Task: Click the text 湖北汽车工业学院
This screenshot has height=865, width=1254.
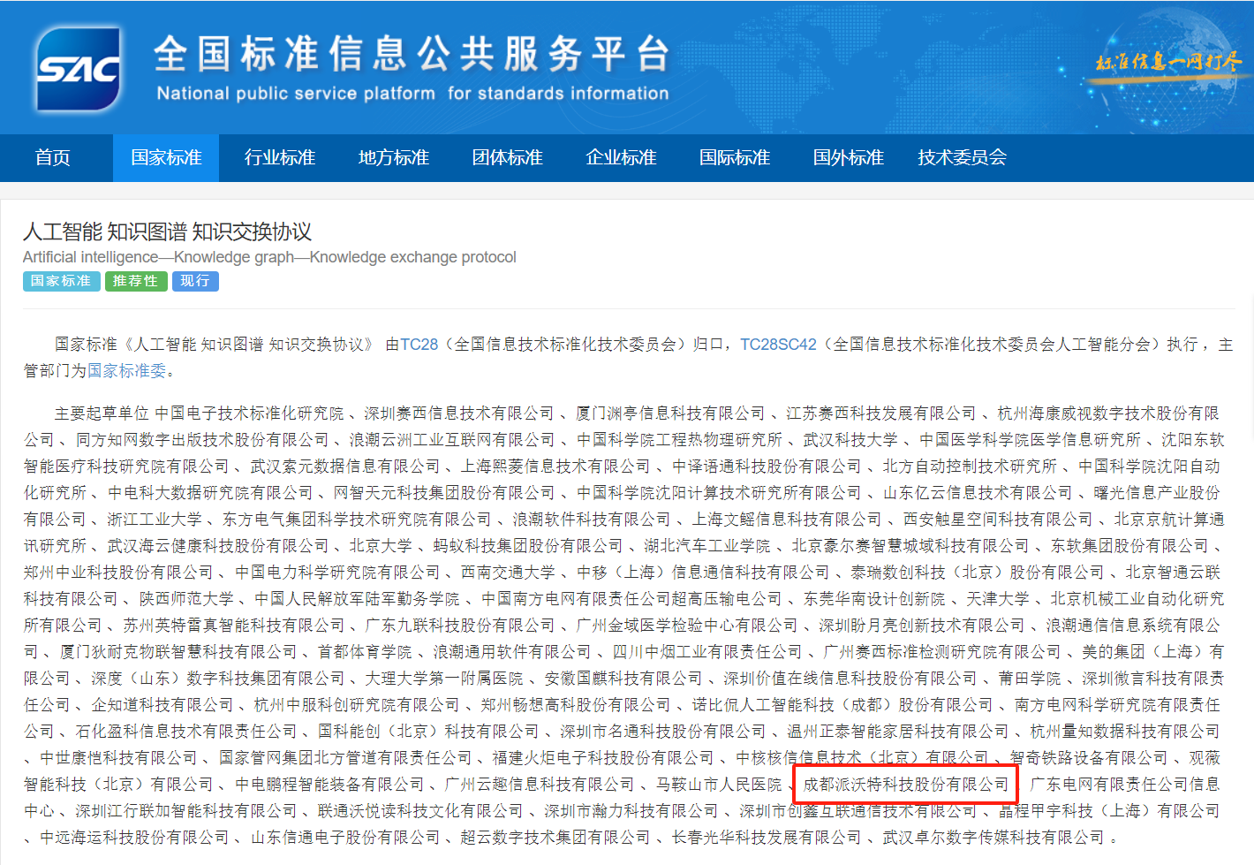Action: [707, 546]
